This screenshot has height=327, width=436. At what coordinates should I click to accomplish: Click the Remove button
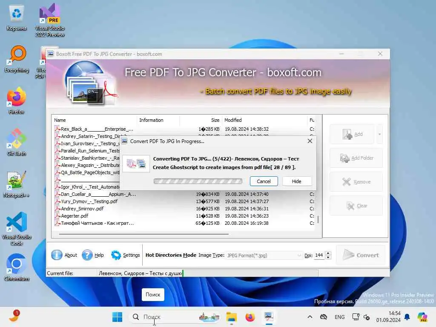pos(356,182)
